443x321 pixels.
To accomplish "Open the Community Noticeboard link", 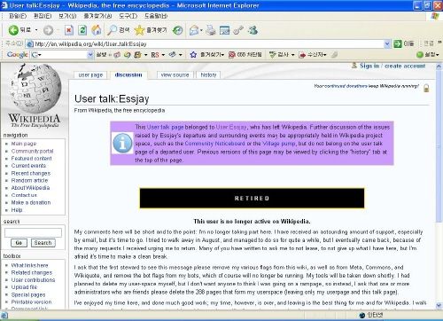I will pyautogui.click(x=214, y=144).
